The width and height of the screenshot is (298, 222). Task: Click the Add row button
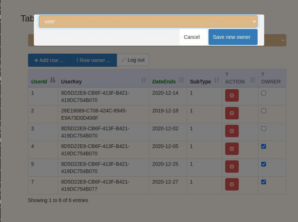pyautogui.click(x=49, y=60)
